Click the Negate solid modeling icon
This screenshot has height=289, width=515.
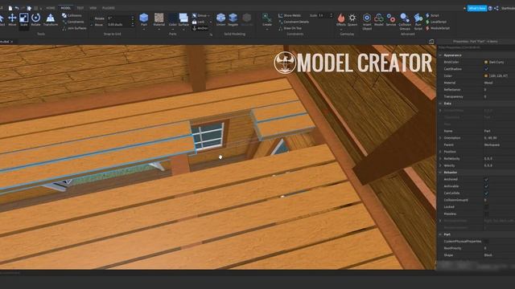tap(233, 18)
